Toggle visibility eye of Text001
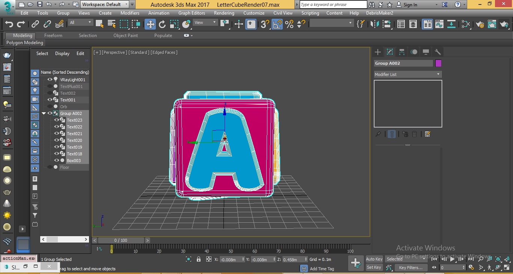Image resolution: width=513 pixels, height=274 pixels. (50, 100)
